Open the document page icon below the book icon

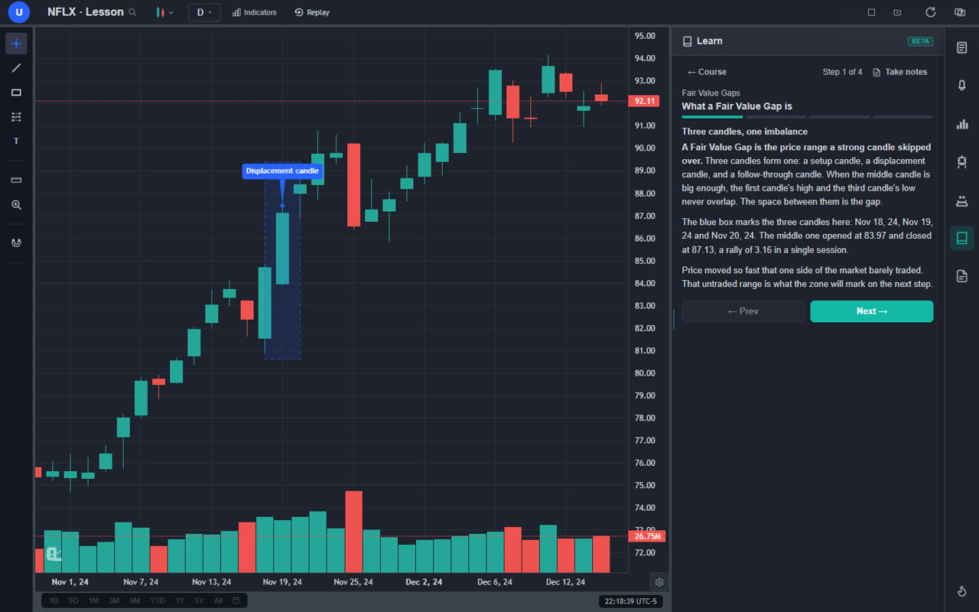tap(962, 276)
